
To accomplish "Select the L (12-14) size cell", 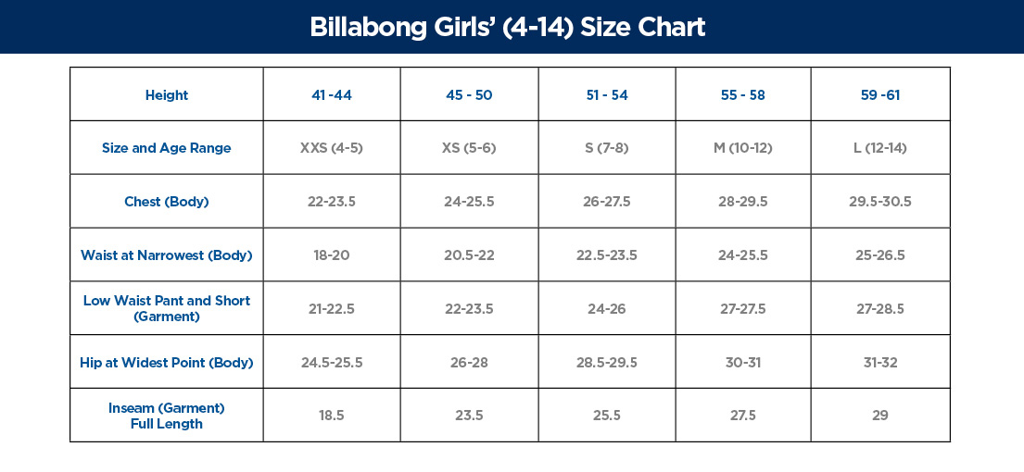I will click(x=880, y=148).
